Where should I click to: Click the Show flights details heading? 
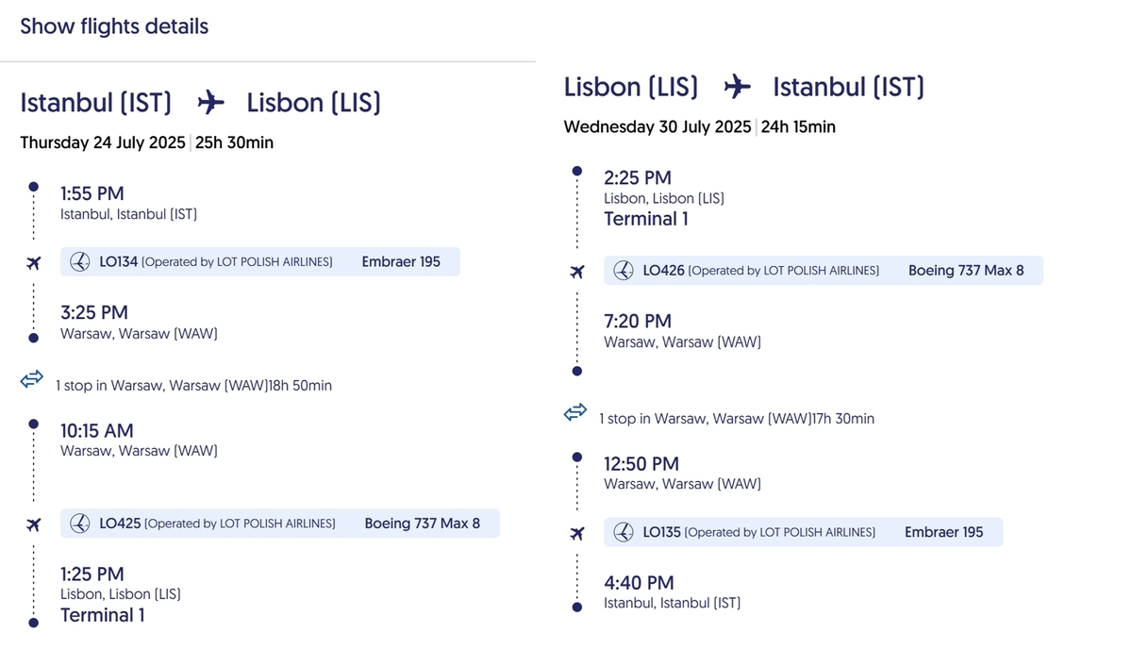pyautogui.click(x=114, y=26)
